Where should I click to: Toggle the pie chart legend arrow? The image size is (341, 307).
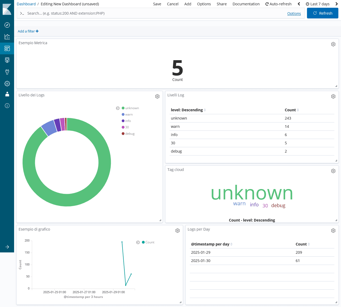(118, 108)
